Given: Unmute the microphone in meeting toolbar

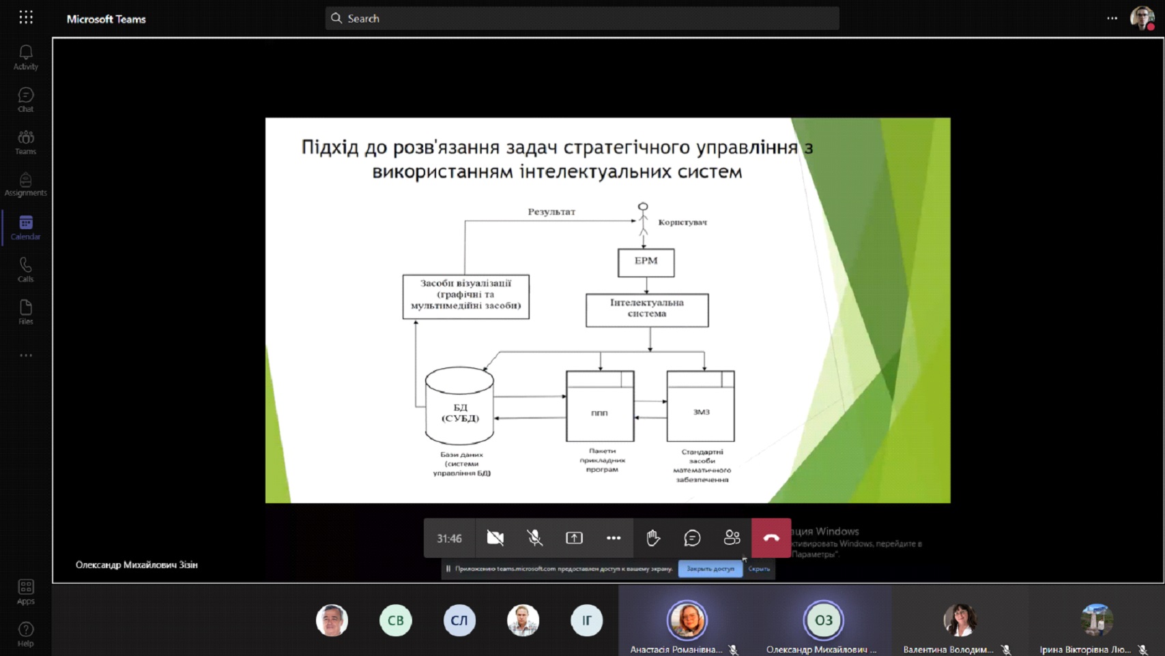Looking at the screenshot, I should click(534, 538).
